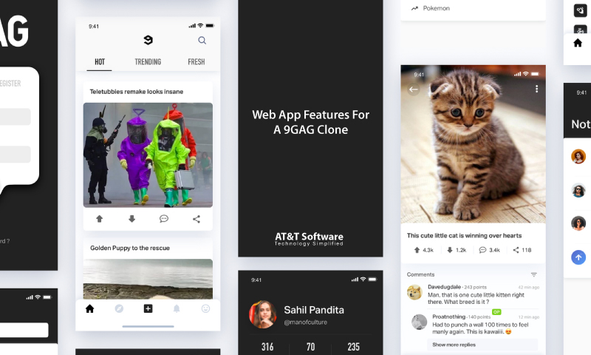
Task: Open the three-dot menu on the cat post
Action: click(x=536, y=89)
